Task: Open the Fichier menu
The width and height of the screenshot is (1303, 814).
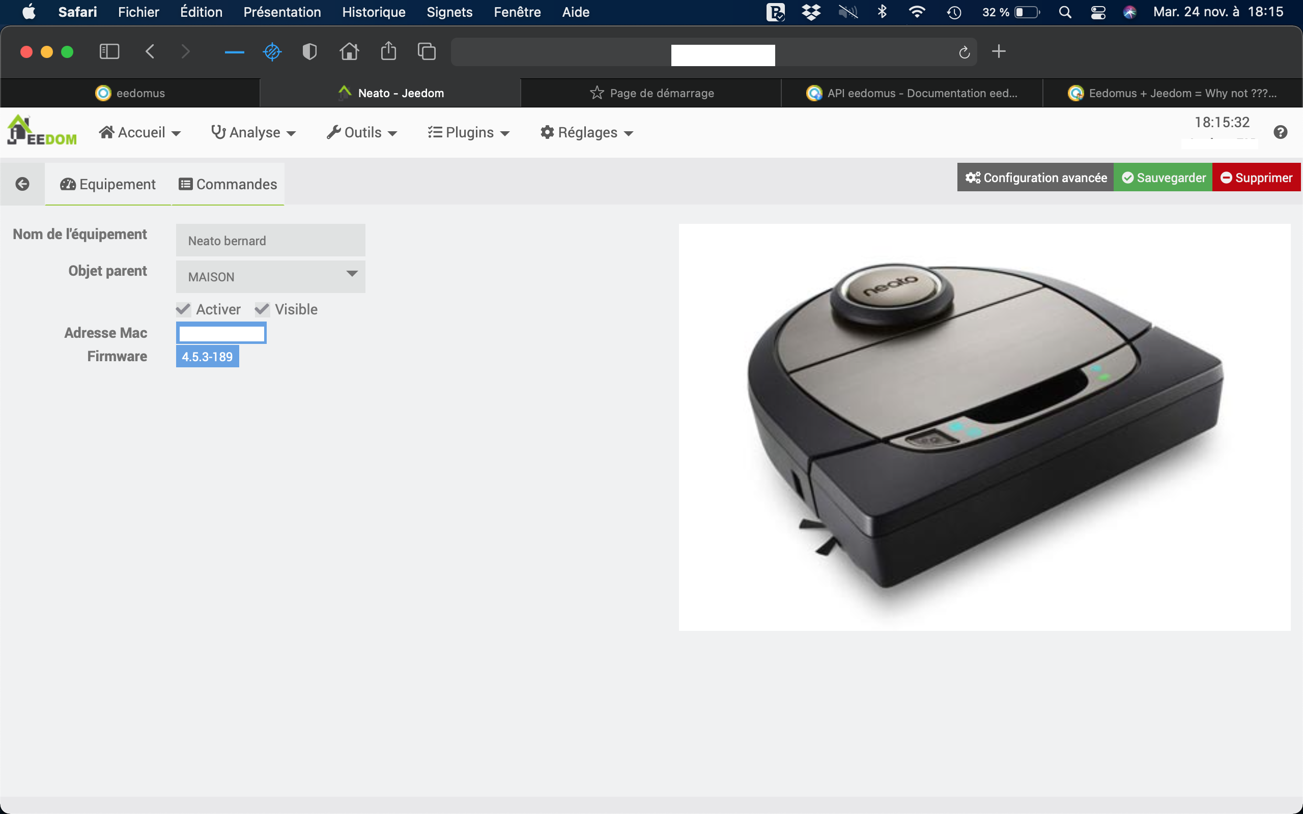Action: pyautogui.click(x=138, y=12)
